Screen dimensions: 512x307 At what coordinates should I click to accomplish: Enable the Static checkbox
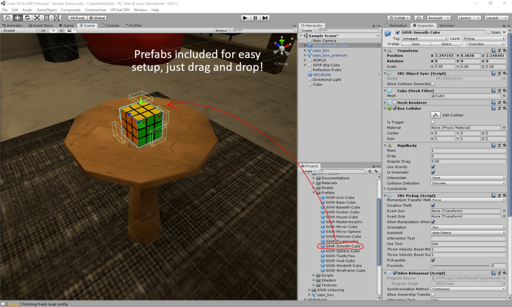[x=488, y=33]
